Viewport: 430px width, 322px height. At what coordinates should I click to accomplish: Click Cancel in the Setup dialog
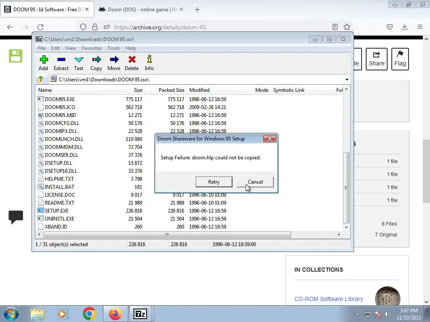click(x=255, y=182)
